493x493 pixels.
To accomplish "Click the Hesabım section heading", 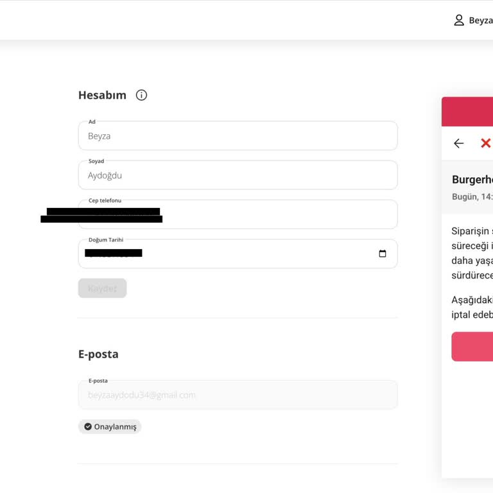I will coord(102,95).
